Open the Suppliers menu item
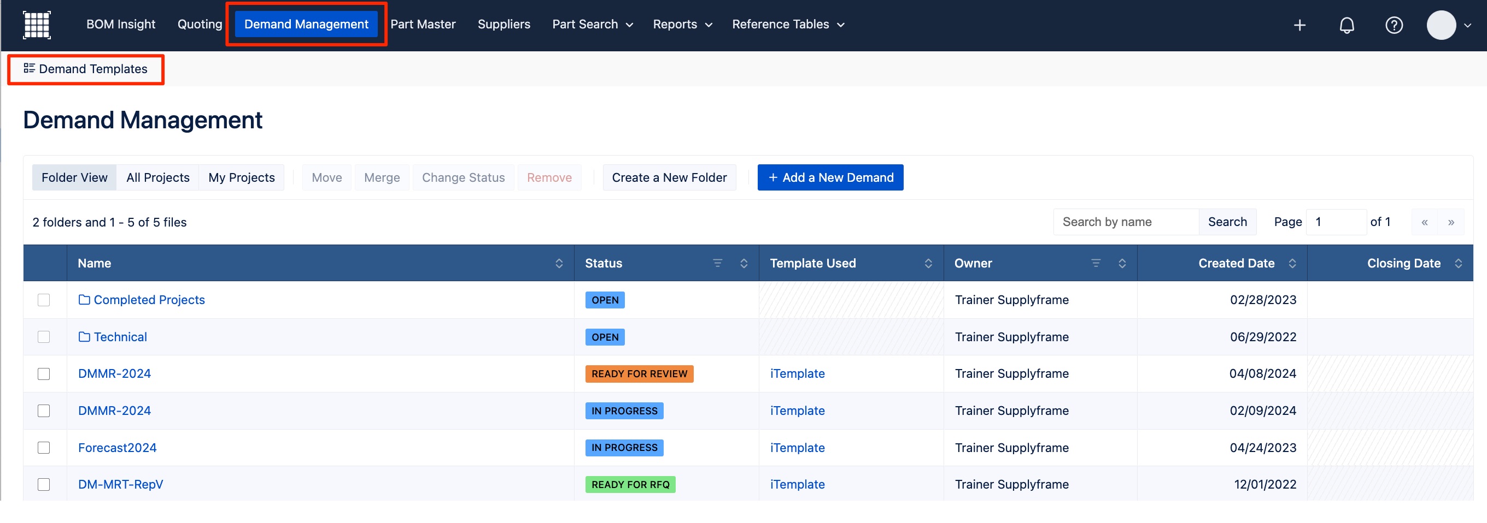Viewport: 1487px width, 523px height. [504, 24]
